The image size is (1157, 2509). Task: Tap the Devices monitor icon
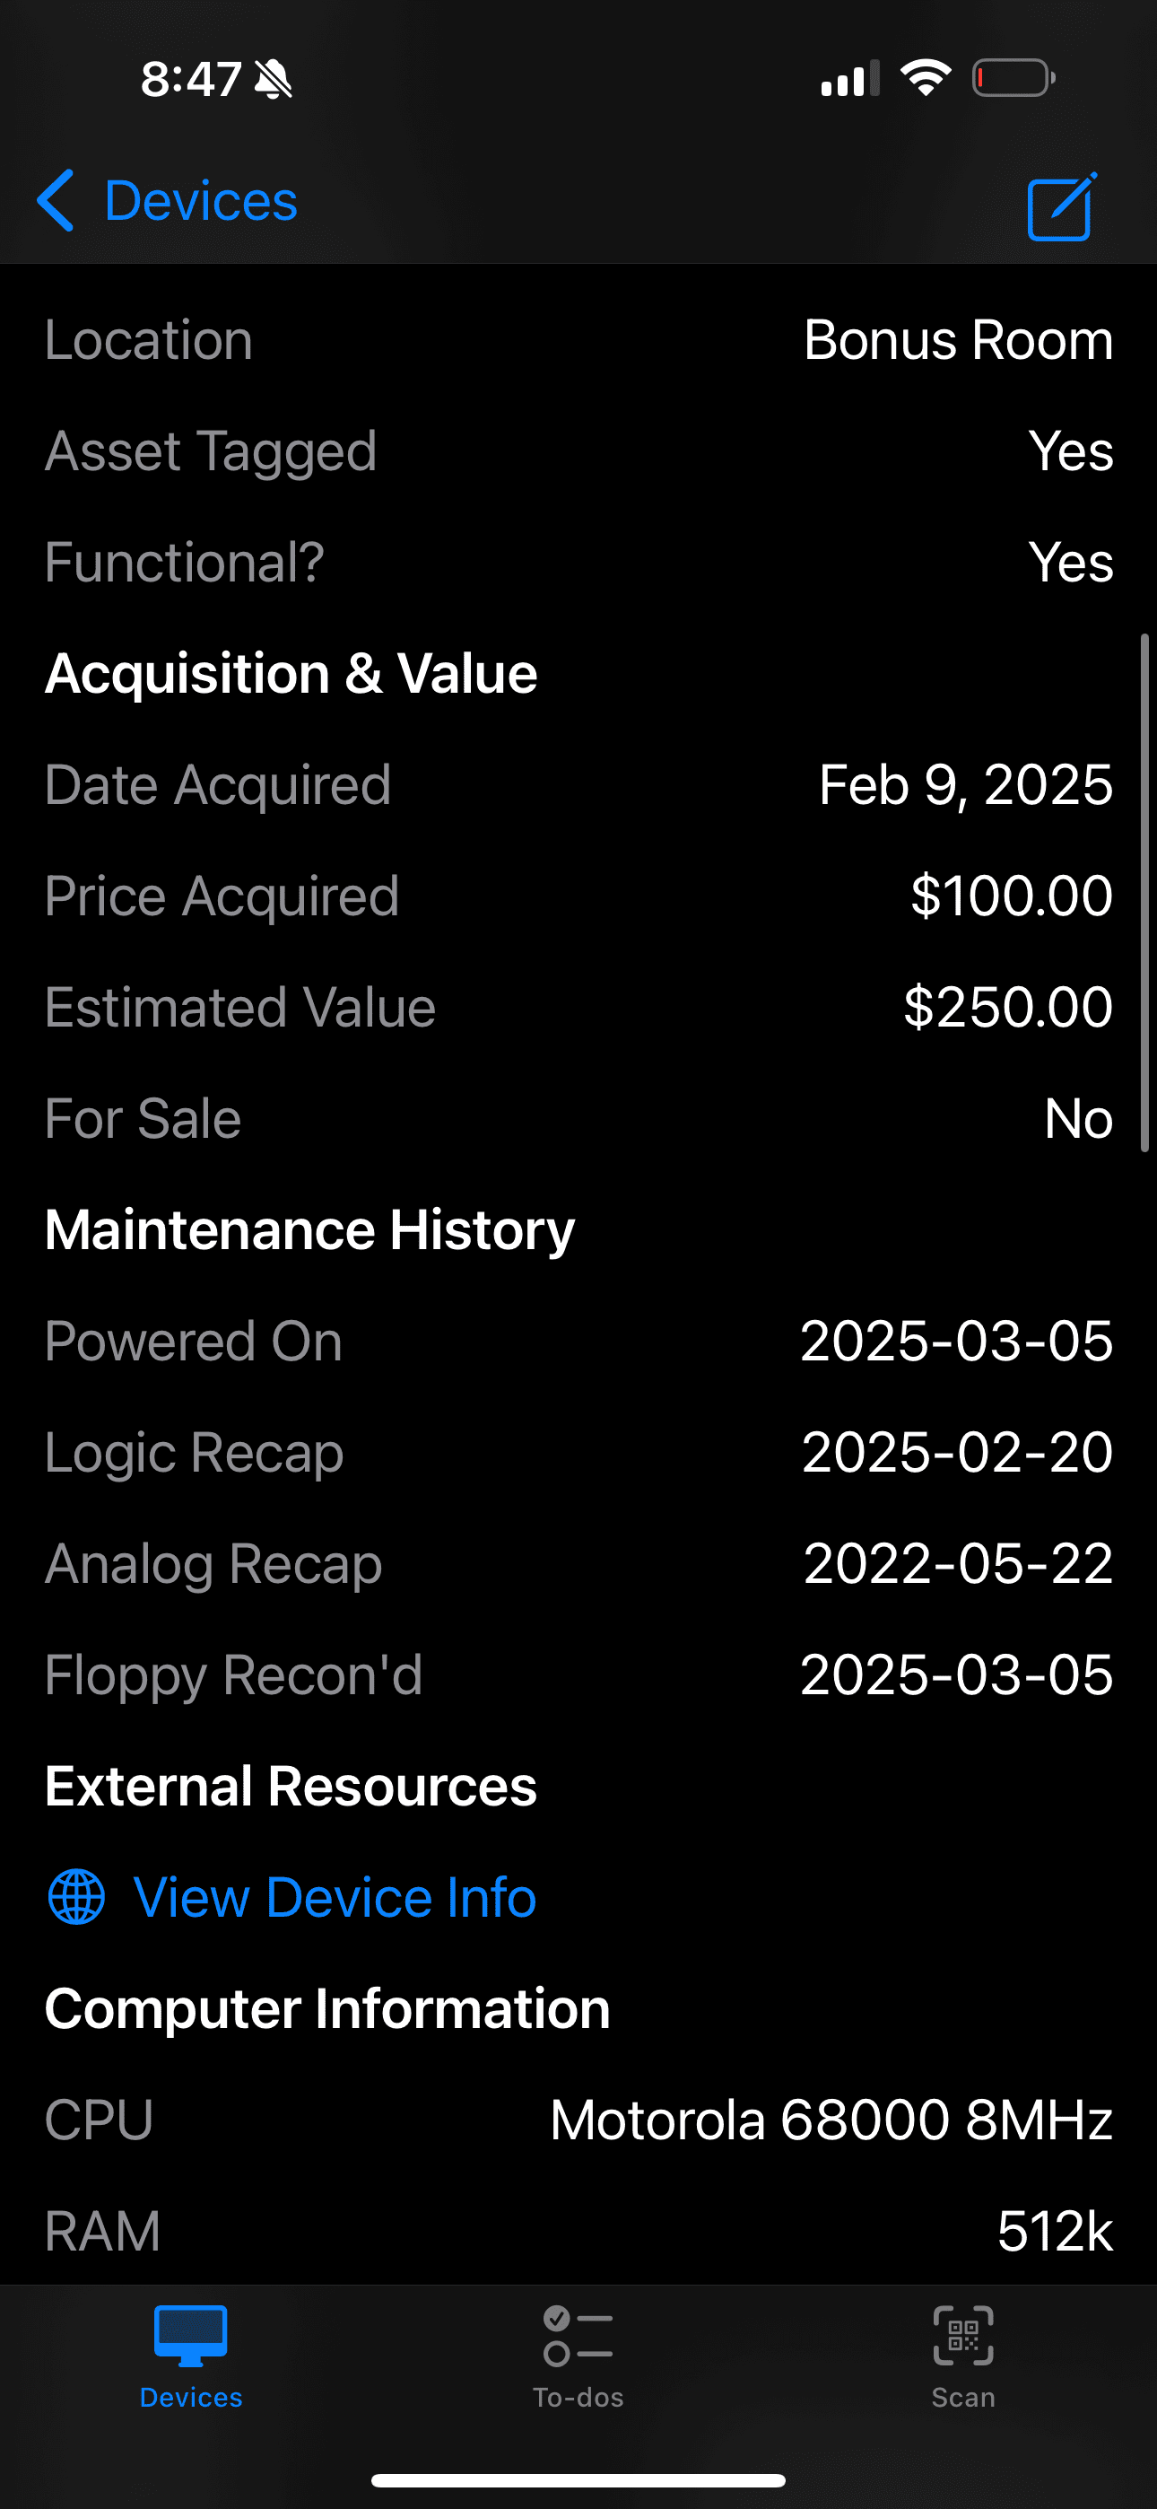click(x=191, y=2335)
